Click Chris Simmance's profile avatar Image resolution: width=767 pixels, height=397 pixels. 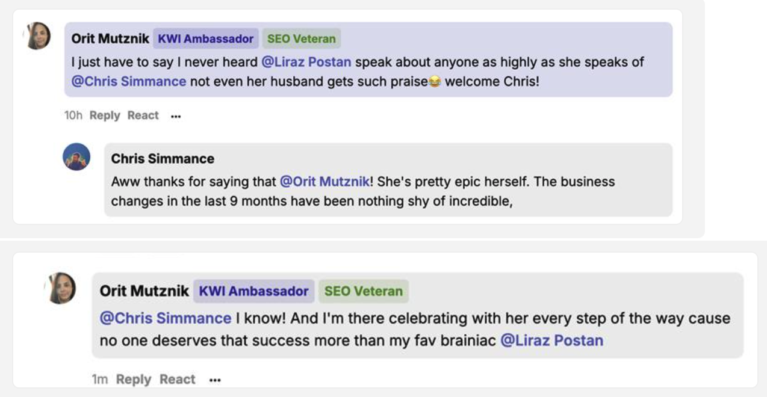76,157
